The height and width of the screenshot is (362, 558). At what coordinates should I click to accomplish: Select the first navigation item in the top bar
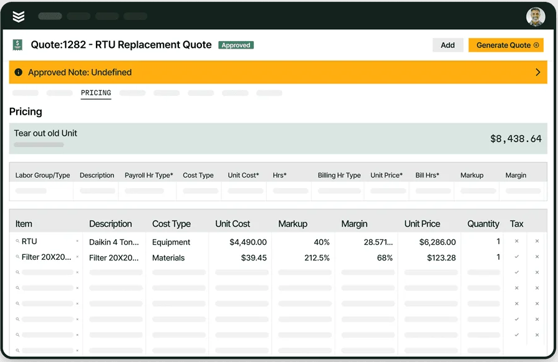tap(50, 16)
